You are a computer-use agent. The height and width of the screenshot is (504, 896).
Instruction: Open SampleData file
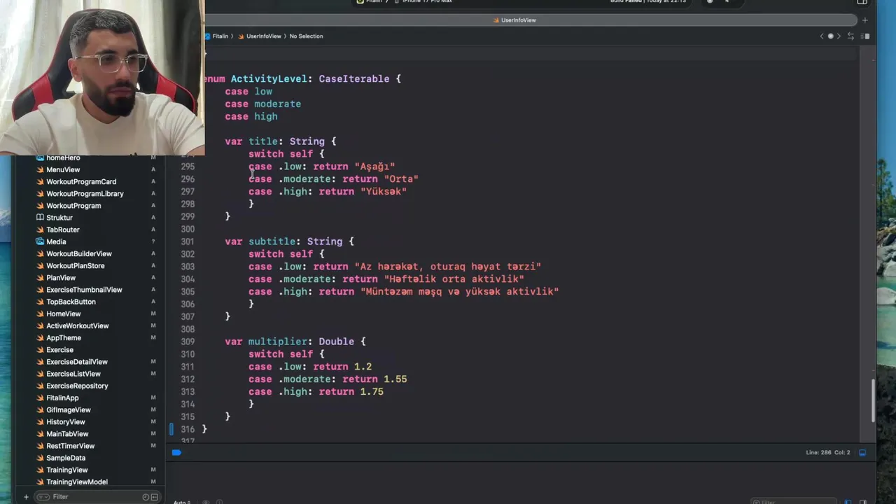(66, 458)
